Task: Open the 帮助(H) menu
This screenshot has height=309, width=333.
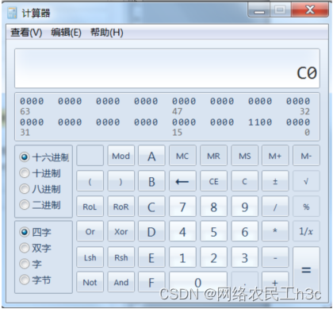Action: point(107,33)
